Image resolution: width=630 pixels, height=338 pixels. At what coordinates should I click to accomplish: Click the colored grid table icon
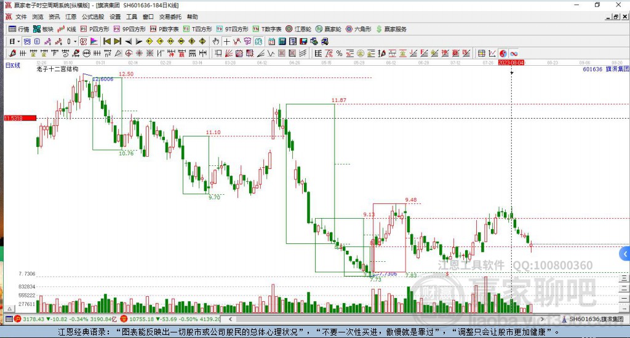coord(482,53)
